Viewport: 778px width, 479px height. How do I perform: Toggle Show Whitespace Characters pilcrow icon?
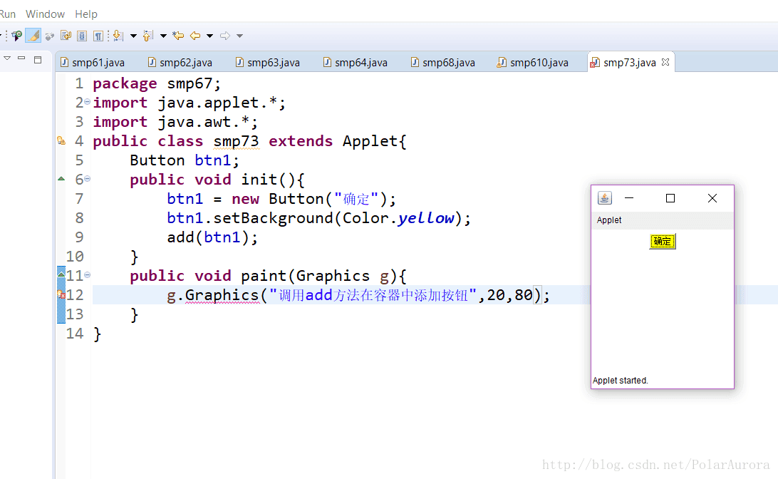click(x=98, y=36)
